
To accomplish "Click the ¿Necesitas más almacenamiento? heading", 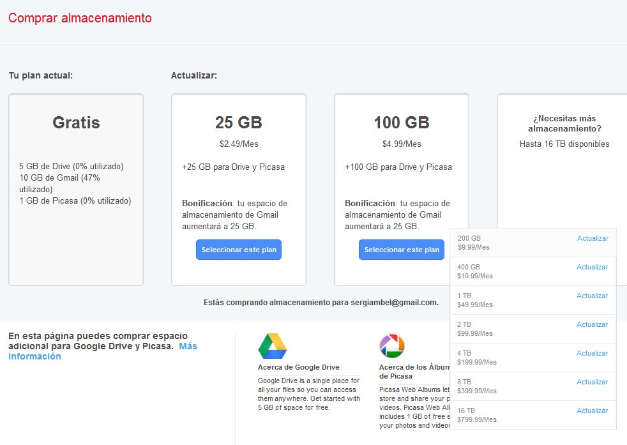I will (x=564, y=123).
